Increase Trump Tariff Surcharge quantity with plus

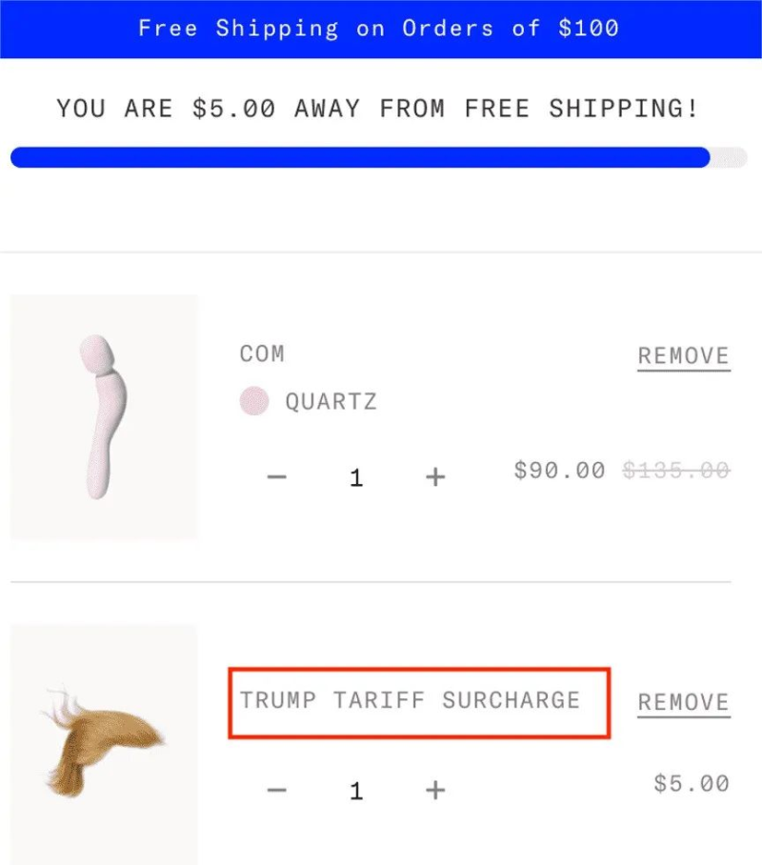pyautogui.click(x=435, y=790)
